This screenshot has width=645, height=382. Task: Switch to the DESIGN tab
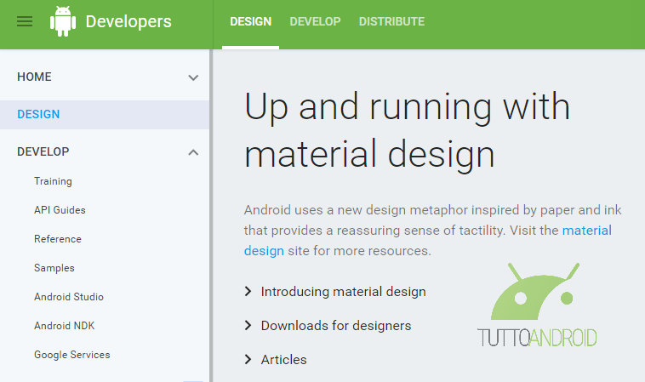click(250, 21)
